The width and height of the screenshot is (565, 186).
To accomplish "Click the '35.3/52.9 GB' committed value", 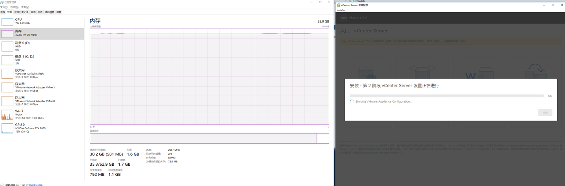I will coord(102,164).
